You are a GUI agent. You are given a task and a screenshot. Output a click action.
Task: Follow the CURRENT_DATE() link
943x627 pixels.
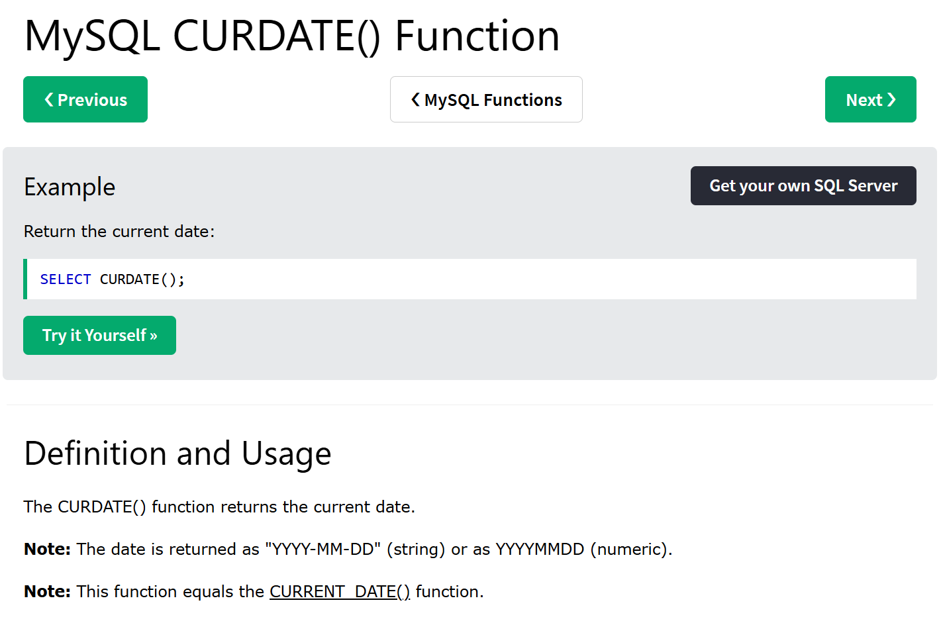click(340, 591)
